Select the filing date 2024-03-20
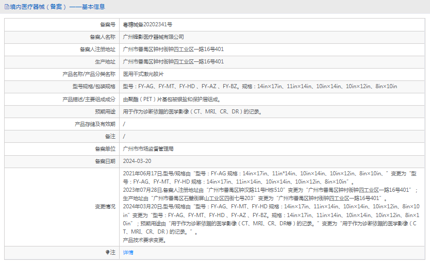Viewport: 430px width, 264px height. (137, 161)
